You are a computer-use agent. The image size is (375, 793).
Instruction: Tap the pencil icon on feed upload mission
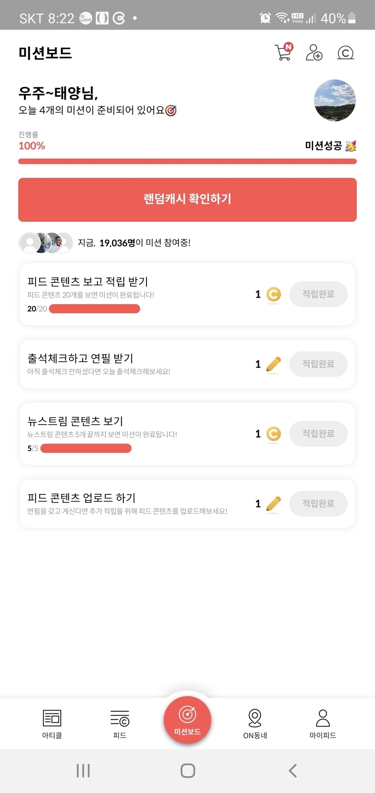[273, 503]
